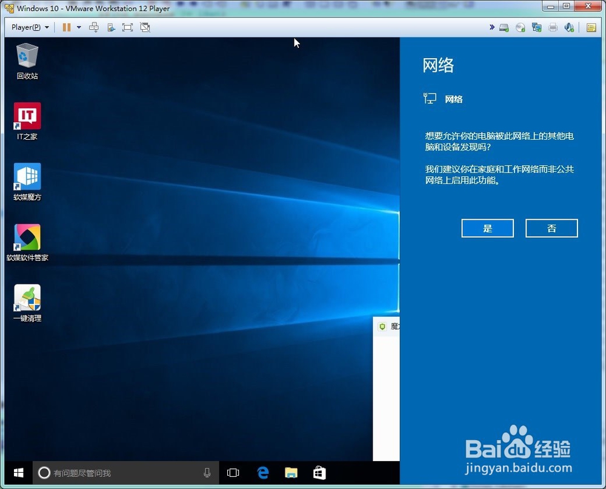
Task: Click the Cortana microphone icon
Action: 207,473
